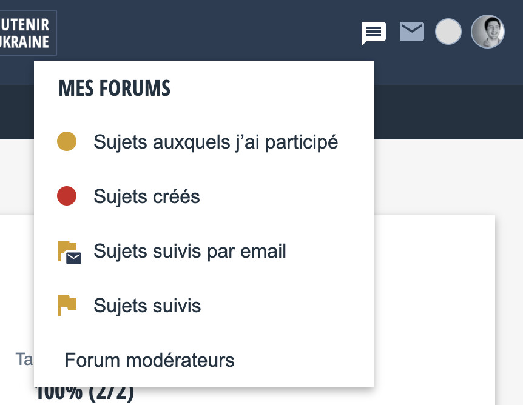Click the flag-with-envelope icon
This screenshot has height=405, width=523.
69,252
